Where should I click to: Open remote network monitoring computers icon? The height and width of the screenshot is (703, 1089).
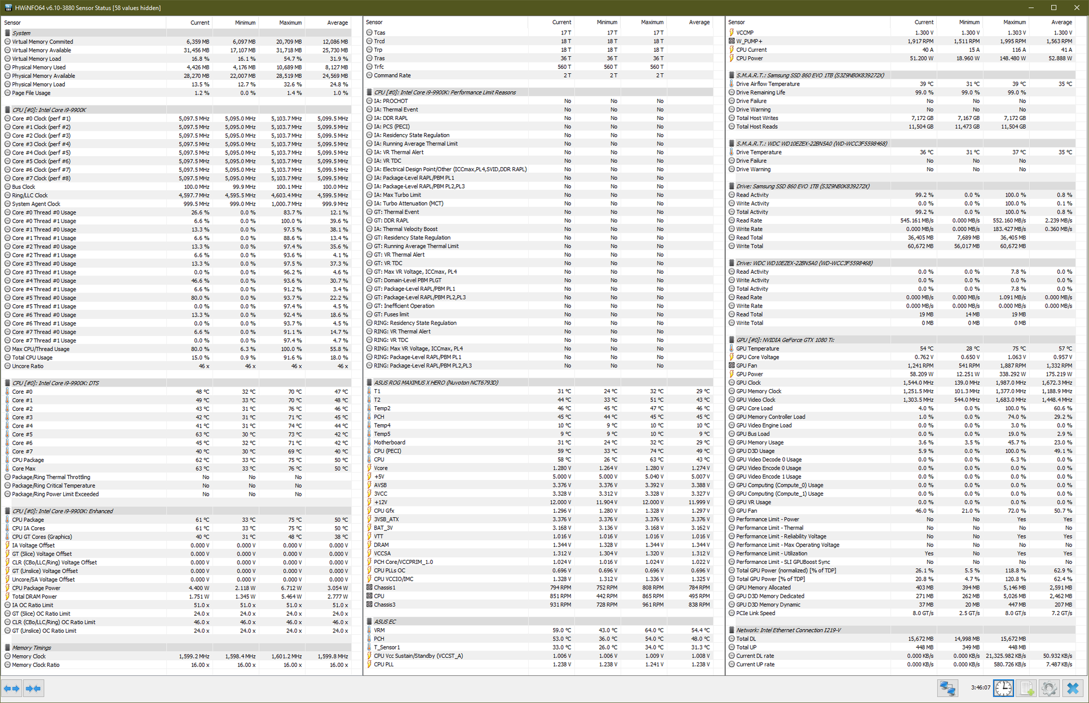click(x=948, y=688)
